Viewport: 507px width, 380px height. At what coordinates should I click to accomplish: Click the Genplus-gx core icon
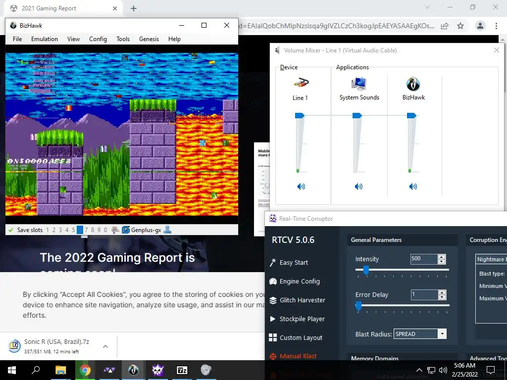(126, 230)
